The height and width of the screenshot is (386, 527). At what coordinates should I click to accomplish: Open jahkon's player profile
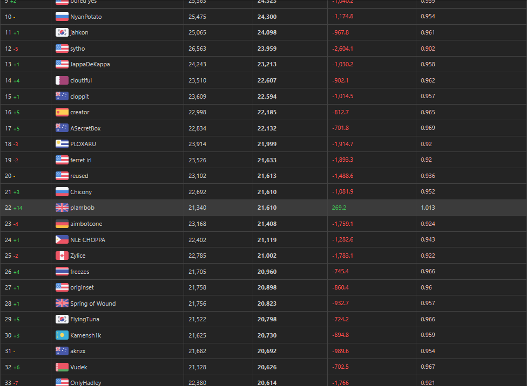point(79,32)
